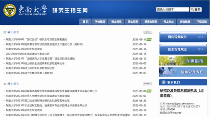Click the 搜索 search button
Image resolution: width=210 pixels, height=117 pixels.
coord(196,10)
